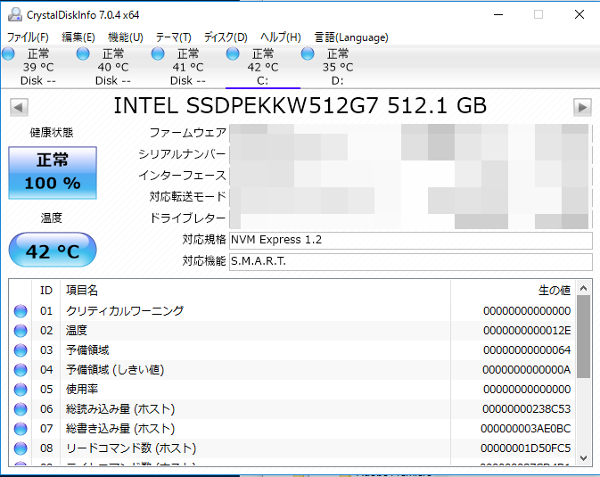The width and height of the screenshot is (600, 477).
Task: Click raw value 0000000000000A
Action: 527,370
